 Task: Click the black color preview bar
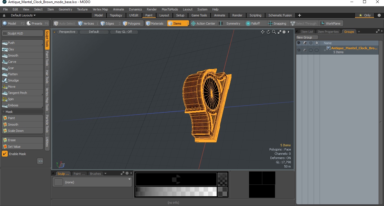pos(176,179)
